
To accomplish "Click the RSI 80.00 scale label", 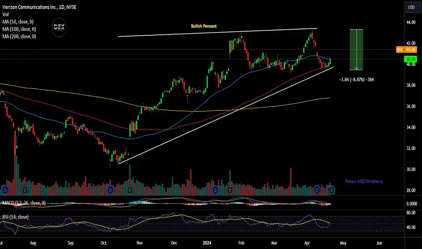I will click(x=411, y=213).
